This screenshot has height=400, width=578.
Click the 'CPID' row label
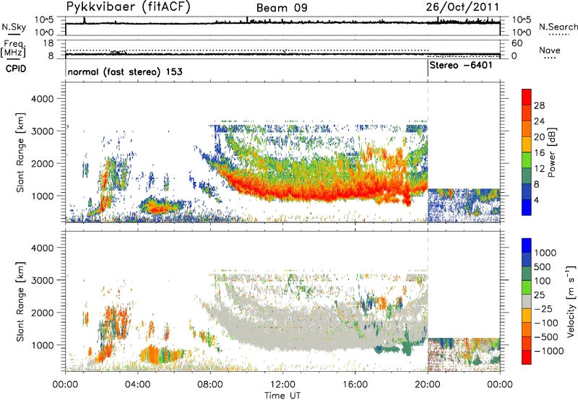tap(16, 69)
